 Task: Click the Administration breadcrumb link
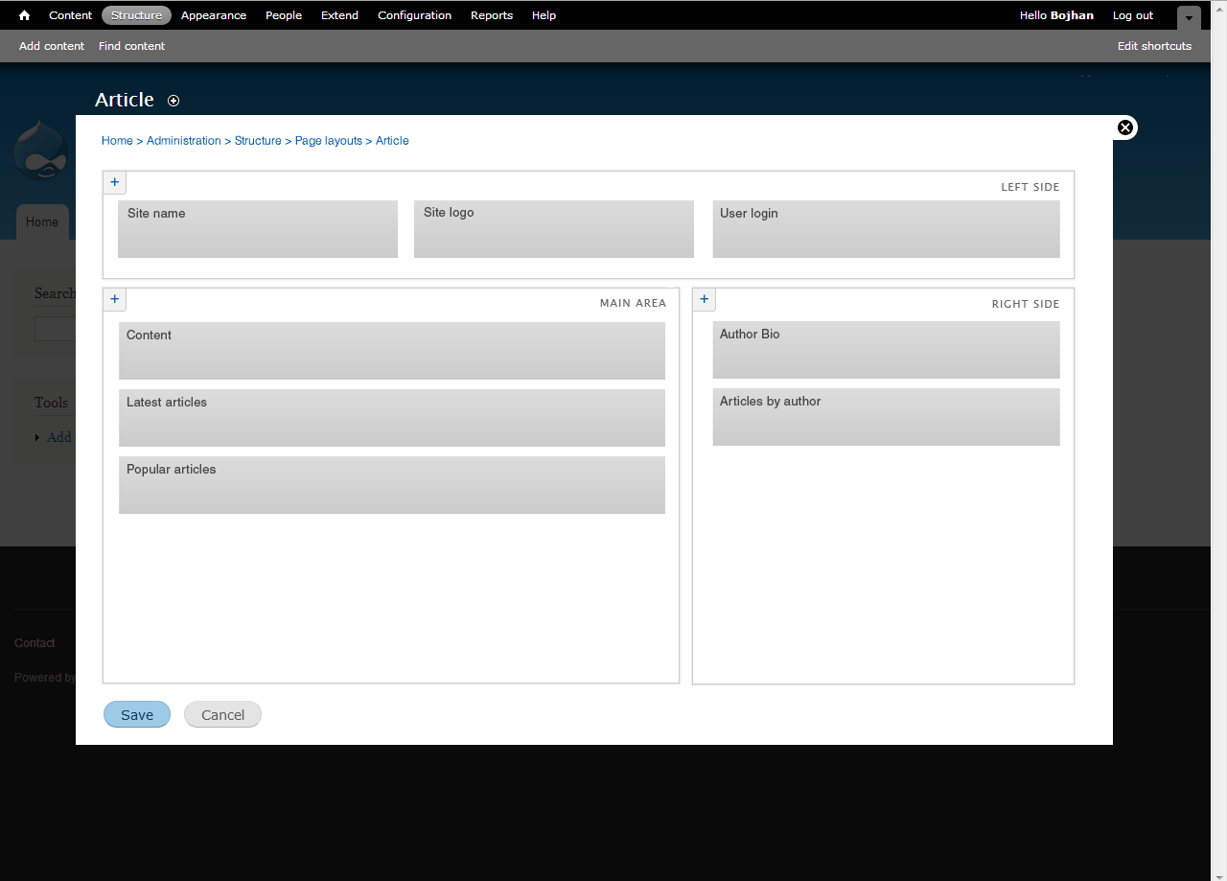pyautogui.click(x=183, y=140)
